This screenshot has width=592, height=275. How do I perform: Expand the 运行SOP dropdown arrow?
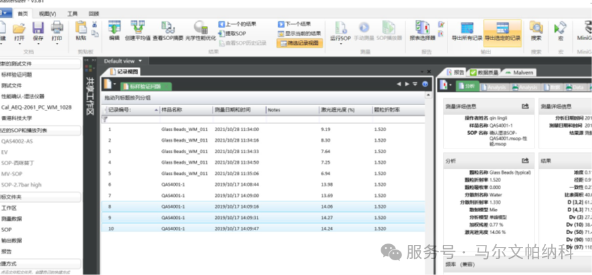[x=340, y=43]
